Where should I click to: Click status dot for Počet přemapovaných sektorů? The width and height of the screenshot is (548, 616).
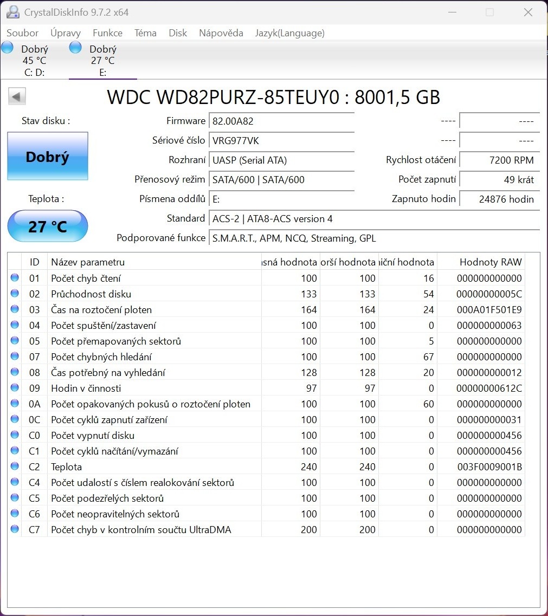pyautogui.click(x=15, y=340)
